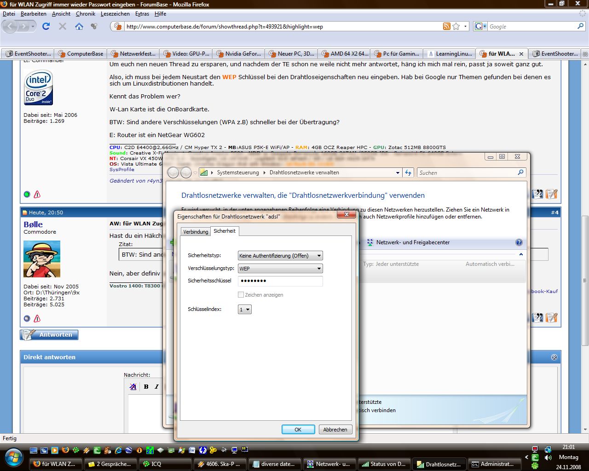
Task: Click the highlighted WEP link in the post
Action: coord(229,77)
